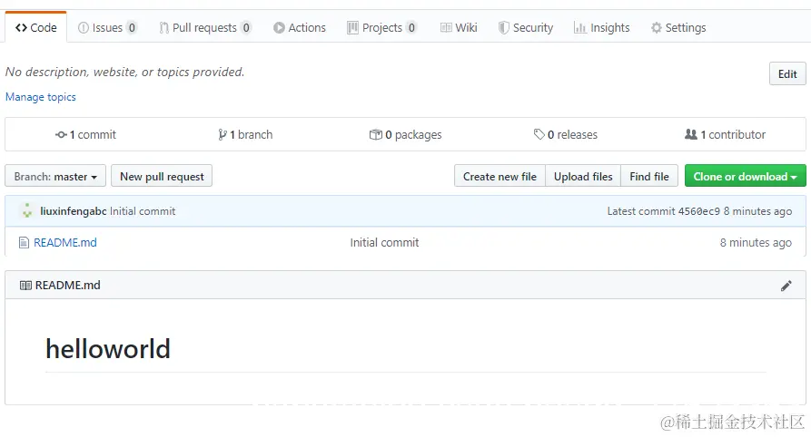Image resolution: width=811 pixels, height=437 pixels.
Task: Open the Projects tab
Action: [381, 27]
